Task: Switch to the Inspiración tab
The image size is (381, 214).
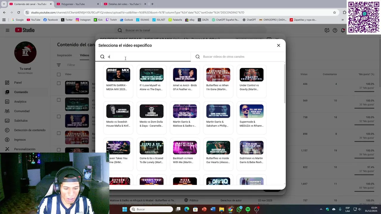Action: (x=65, y=55)
